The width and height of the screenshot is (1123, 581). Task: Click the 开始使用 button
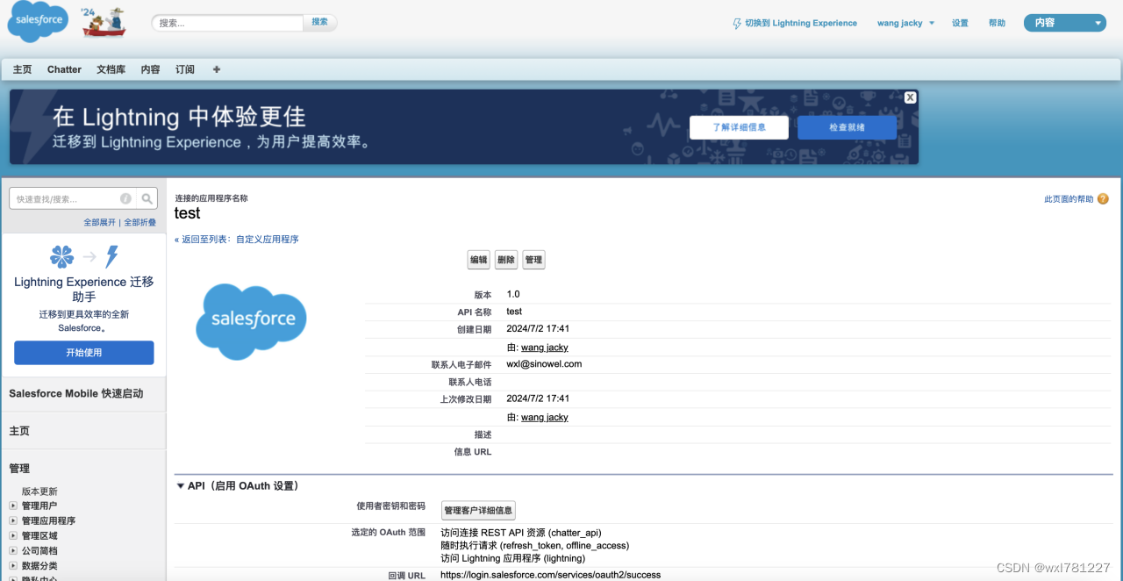coord(84,353)
